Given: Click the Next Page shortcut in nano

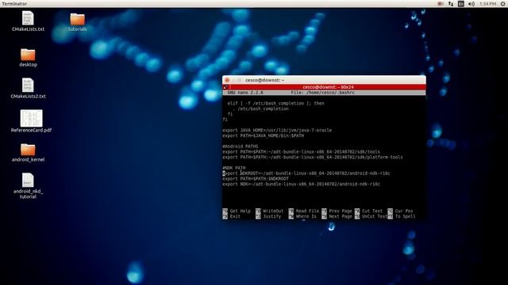Looking at the screenshot, I should (x=337, y=216).
